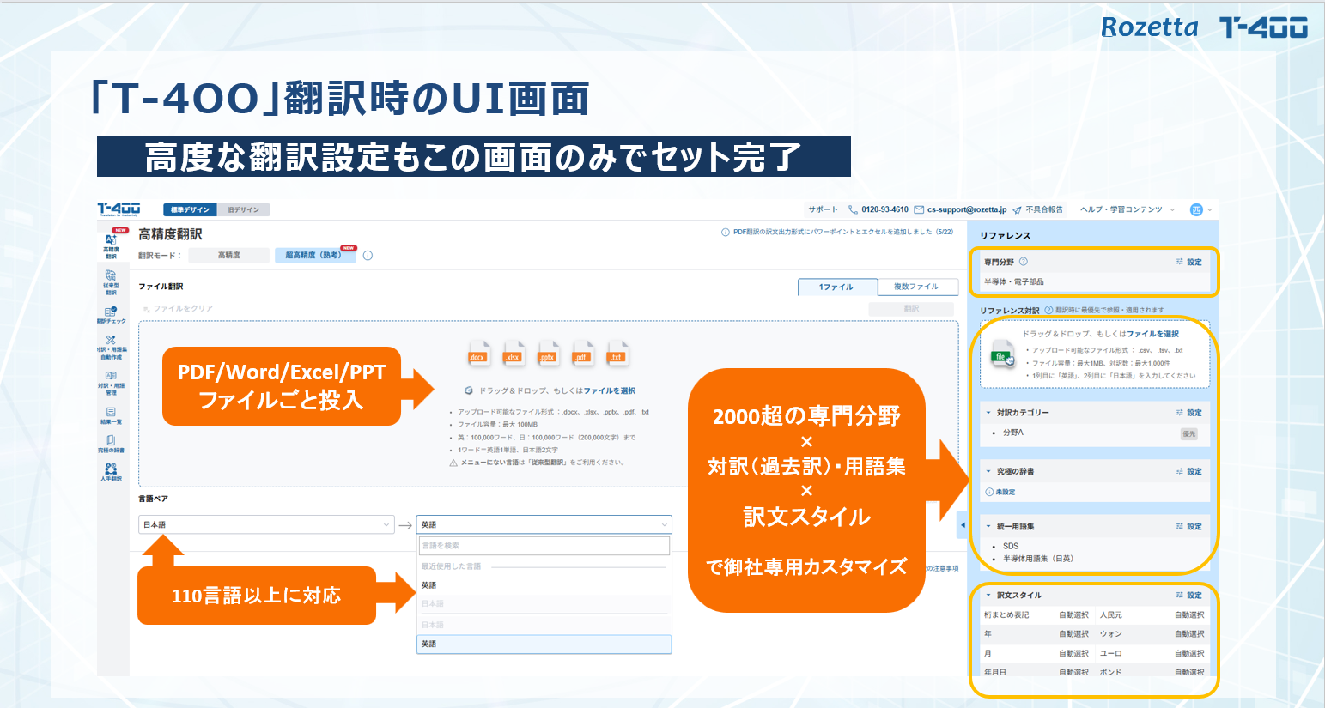Click the user avatar icon
The width and height of the screenshot is (1325, 708).
(1196, 209)
